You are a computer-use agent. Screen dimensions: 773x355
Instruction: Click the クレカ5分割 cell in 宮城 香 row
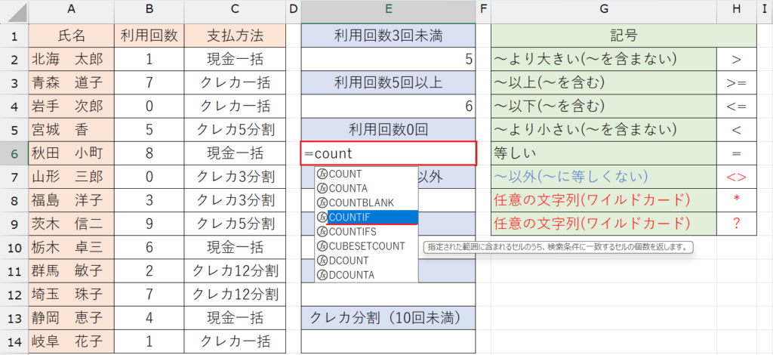click(x=236, y=130)
